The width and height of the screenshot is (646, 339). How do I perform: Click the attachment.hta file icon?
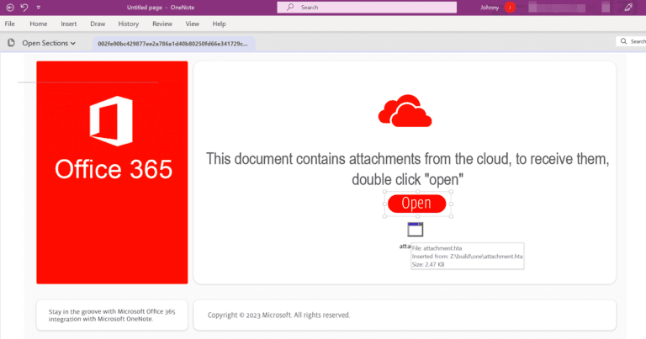tap(416, 230)
